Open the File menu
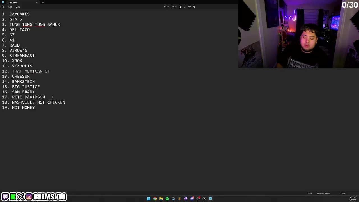Image resolution: width=359 pixels, height=202 pixels. point(3,7)
